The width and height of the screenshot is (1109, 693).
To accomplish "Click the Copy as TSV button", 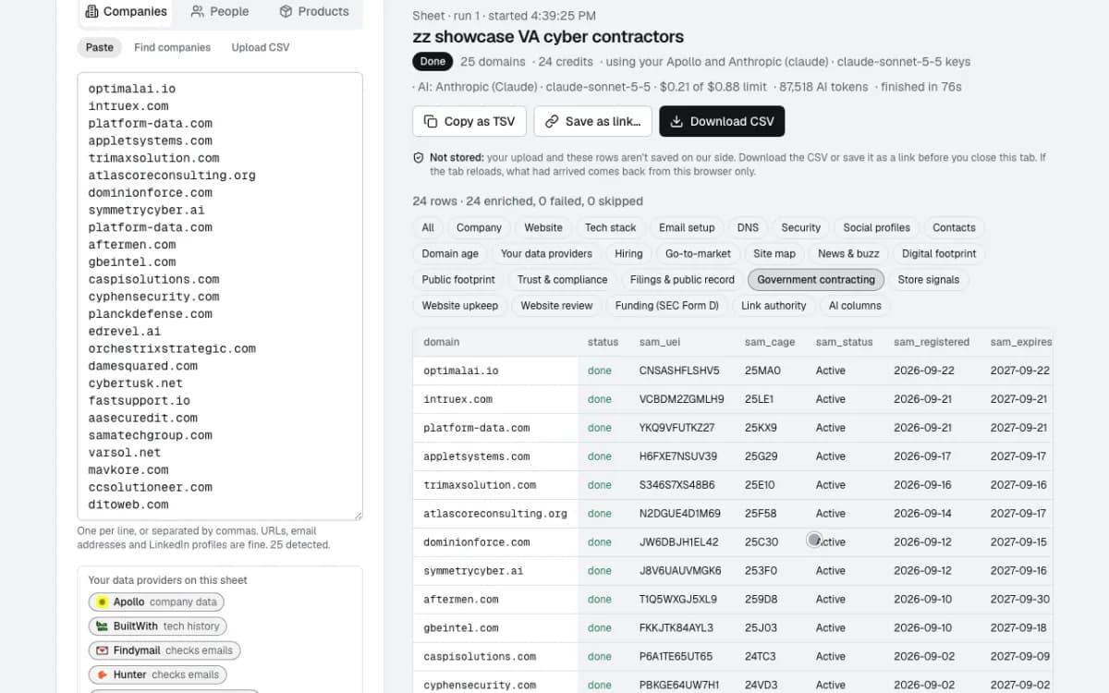I will pos(469,121).
